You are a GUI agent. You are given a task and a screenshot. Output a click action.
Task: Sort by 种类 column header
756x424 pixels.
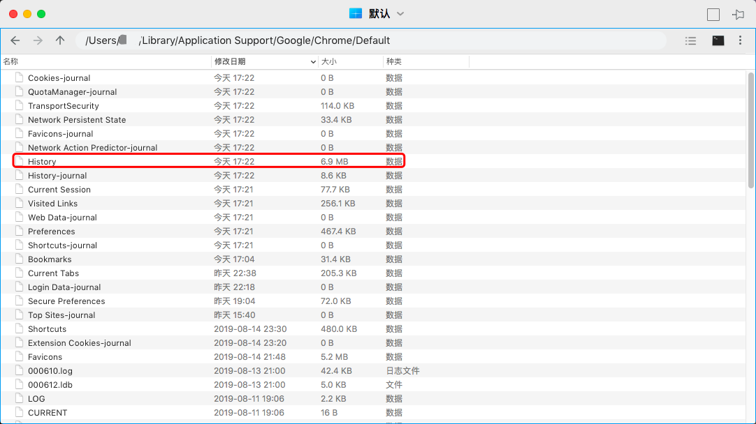pyautogui.click(x=394, y=61)
